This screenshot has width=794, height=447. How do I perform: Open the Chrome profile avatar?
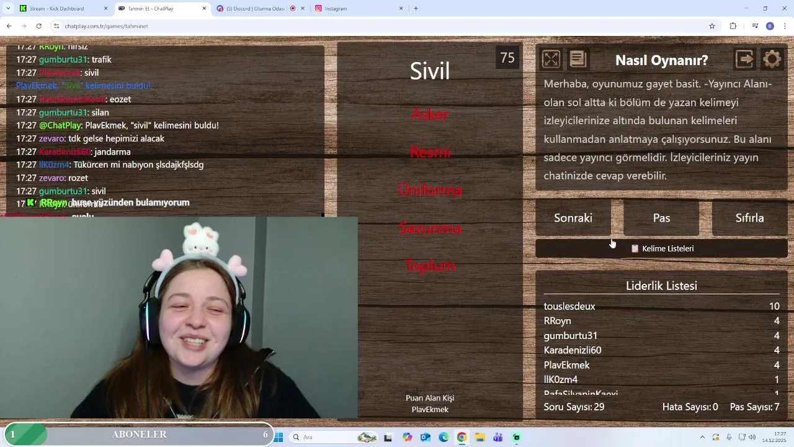[770, 26]
